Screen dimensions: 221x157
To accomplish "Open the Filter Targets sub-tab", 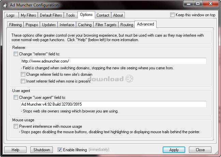I will [106, 25].
